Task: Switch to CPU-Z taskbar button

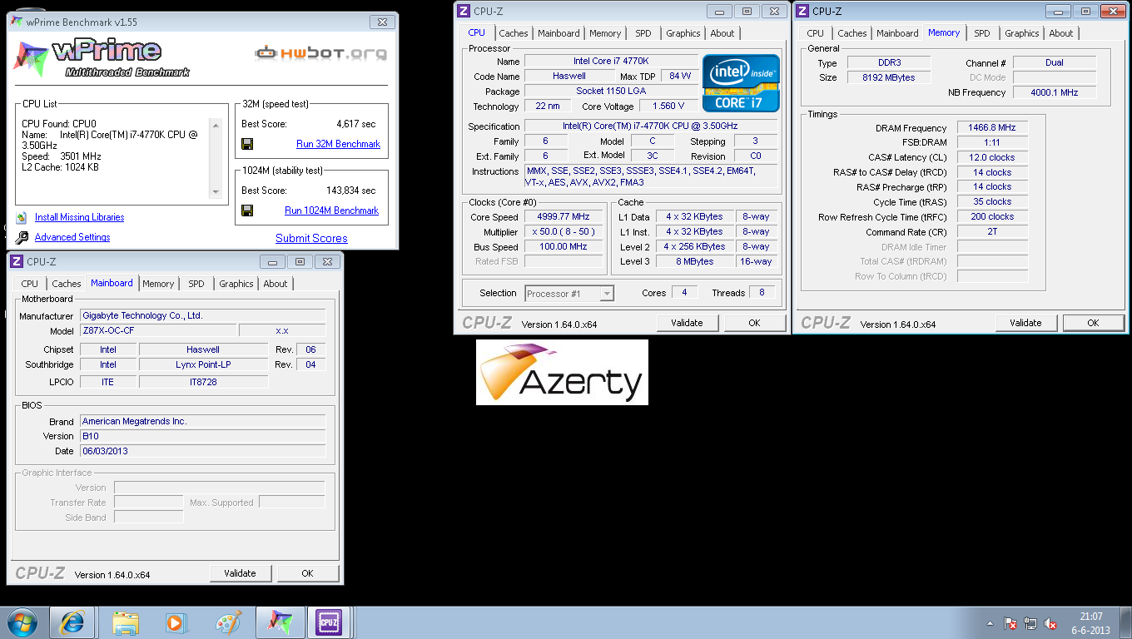Action: pos(330,622)
